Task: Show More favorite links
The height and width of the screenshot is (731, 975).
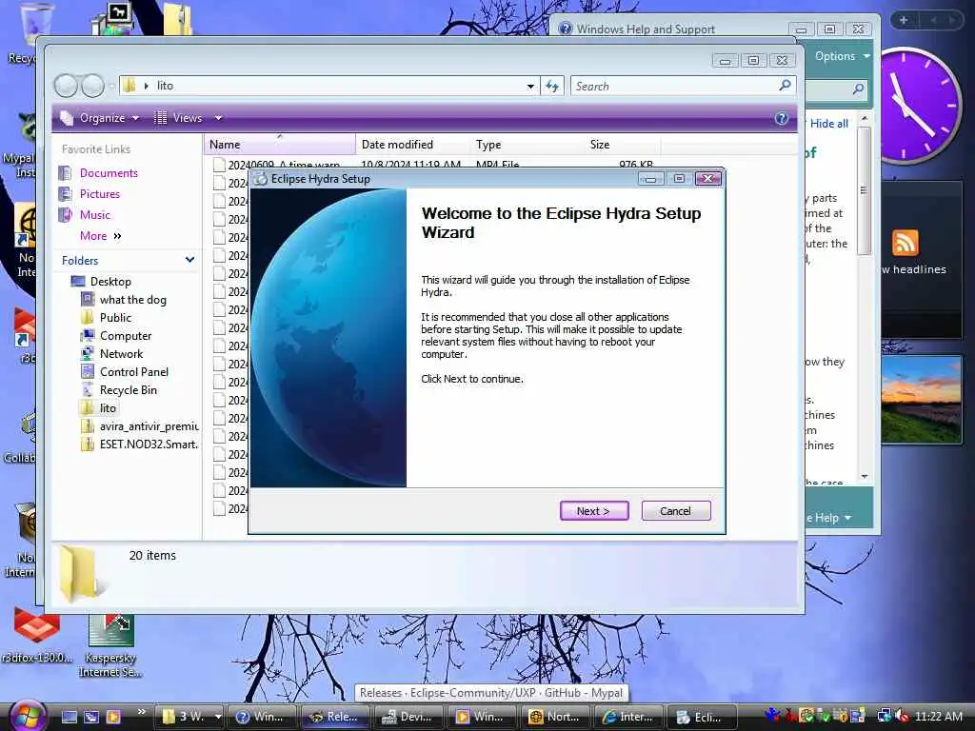Action: click(x=100, y=236)
